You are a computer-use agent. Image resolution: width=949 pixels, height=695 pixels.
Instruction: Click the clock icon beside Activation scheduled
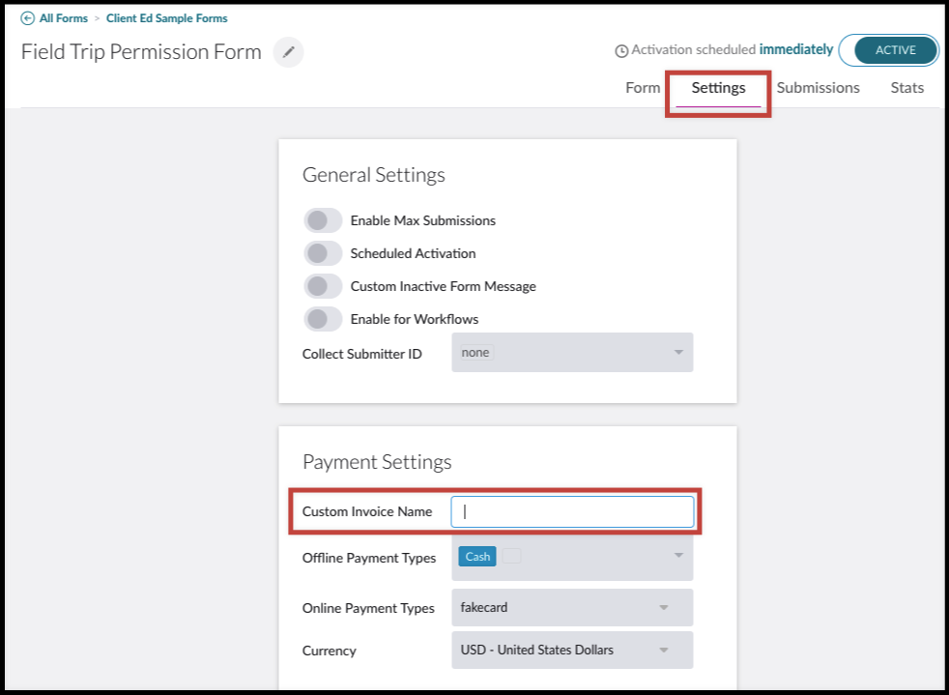621,51
